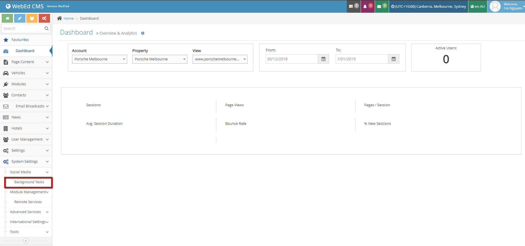The width and height of the screenshot is (525, 246).
Task: Click the red gears settings shortcut icon
Action: pos(44,18)
